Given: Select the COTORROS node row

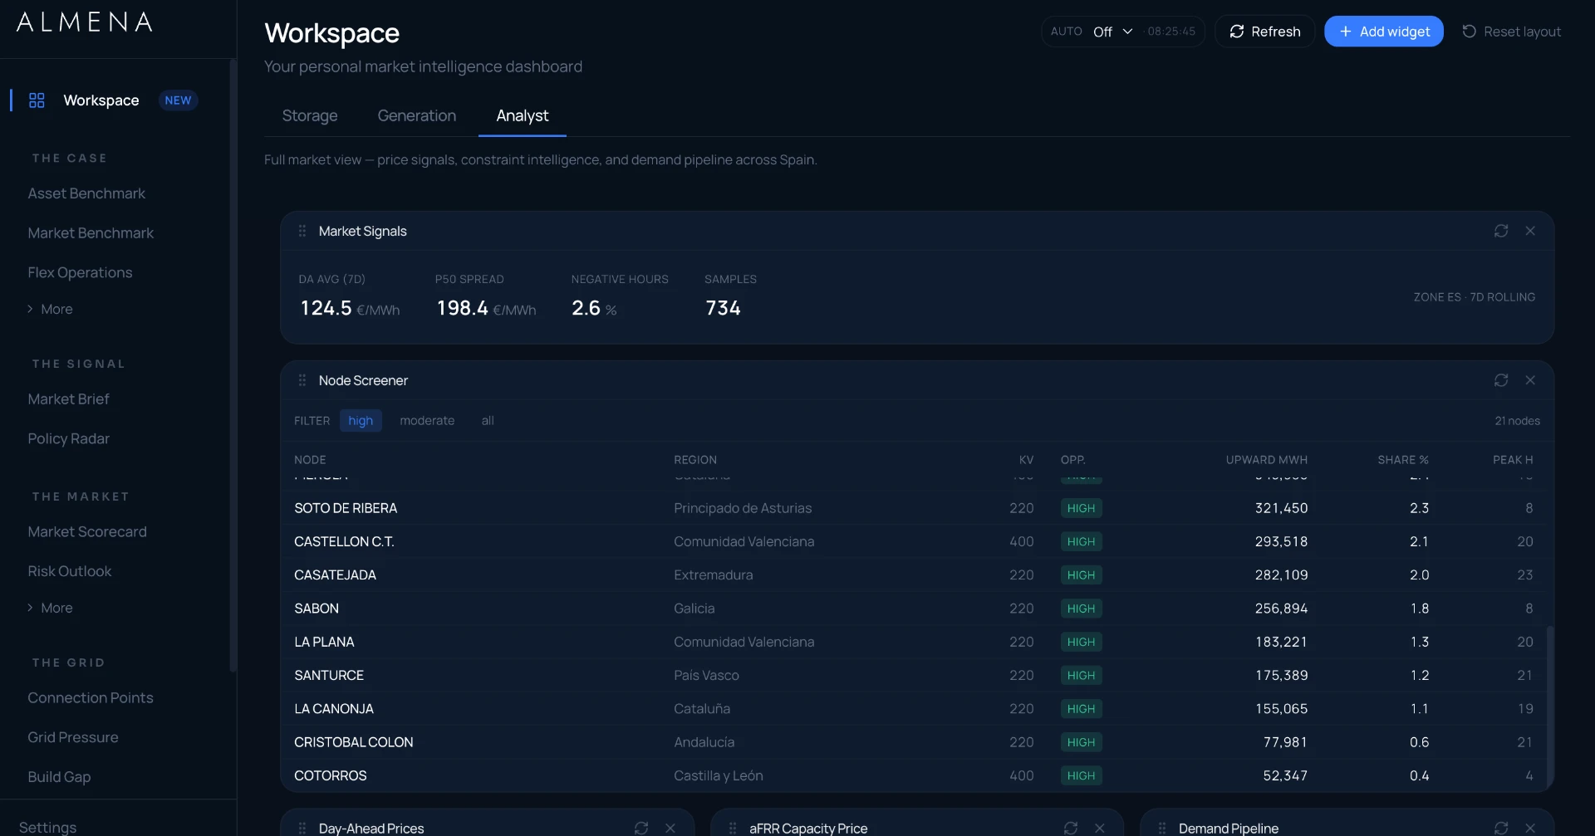Looking at the screenshot, I should pos(914,775).
